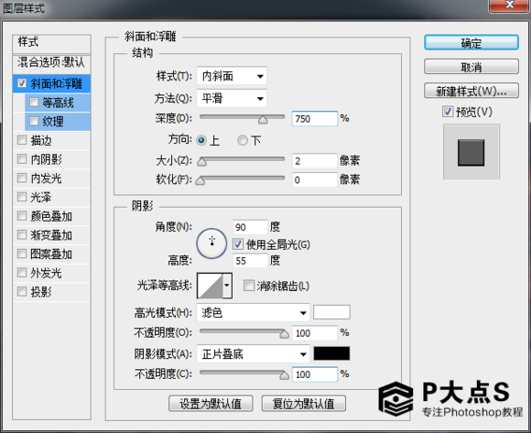Click the highlight 不透明度(O) slider handle
The image size is (531, 433).
point(284,334)
